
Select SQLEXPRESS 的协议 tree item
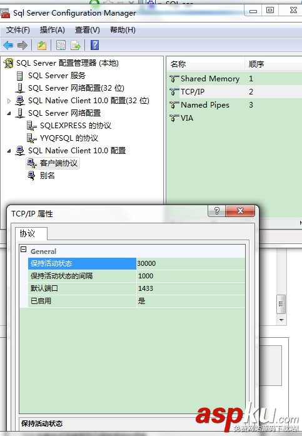pyautogui.click(x=76, y=126)
